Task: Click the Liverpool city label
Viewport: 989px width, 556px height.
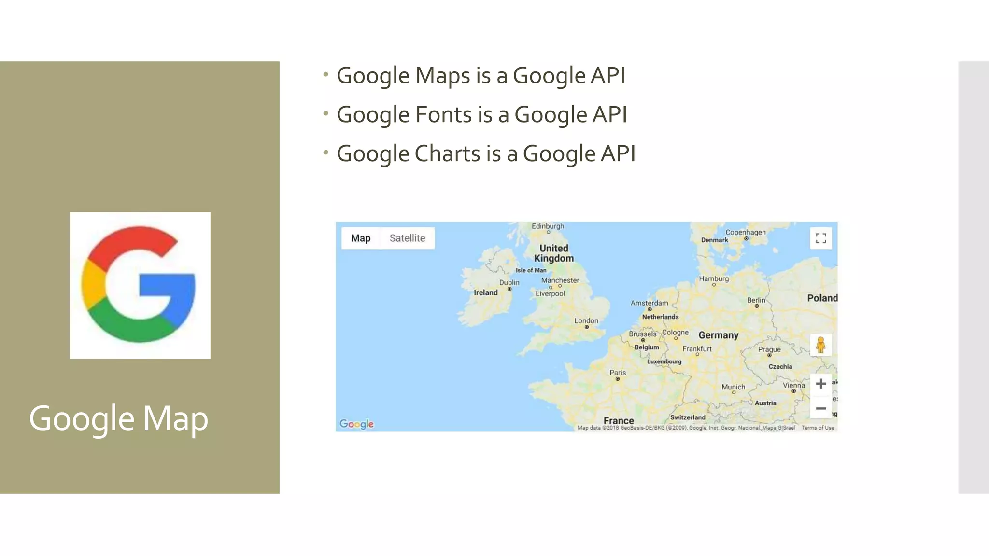Action: [550, 293]
